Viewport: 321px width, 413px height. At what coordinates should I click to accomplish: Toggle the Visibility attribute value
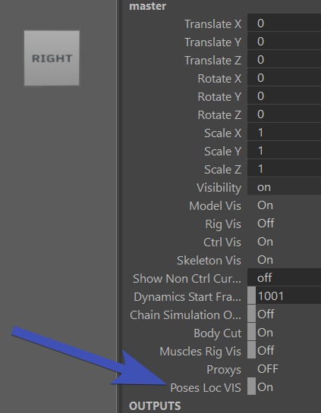284,187
